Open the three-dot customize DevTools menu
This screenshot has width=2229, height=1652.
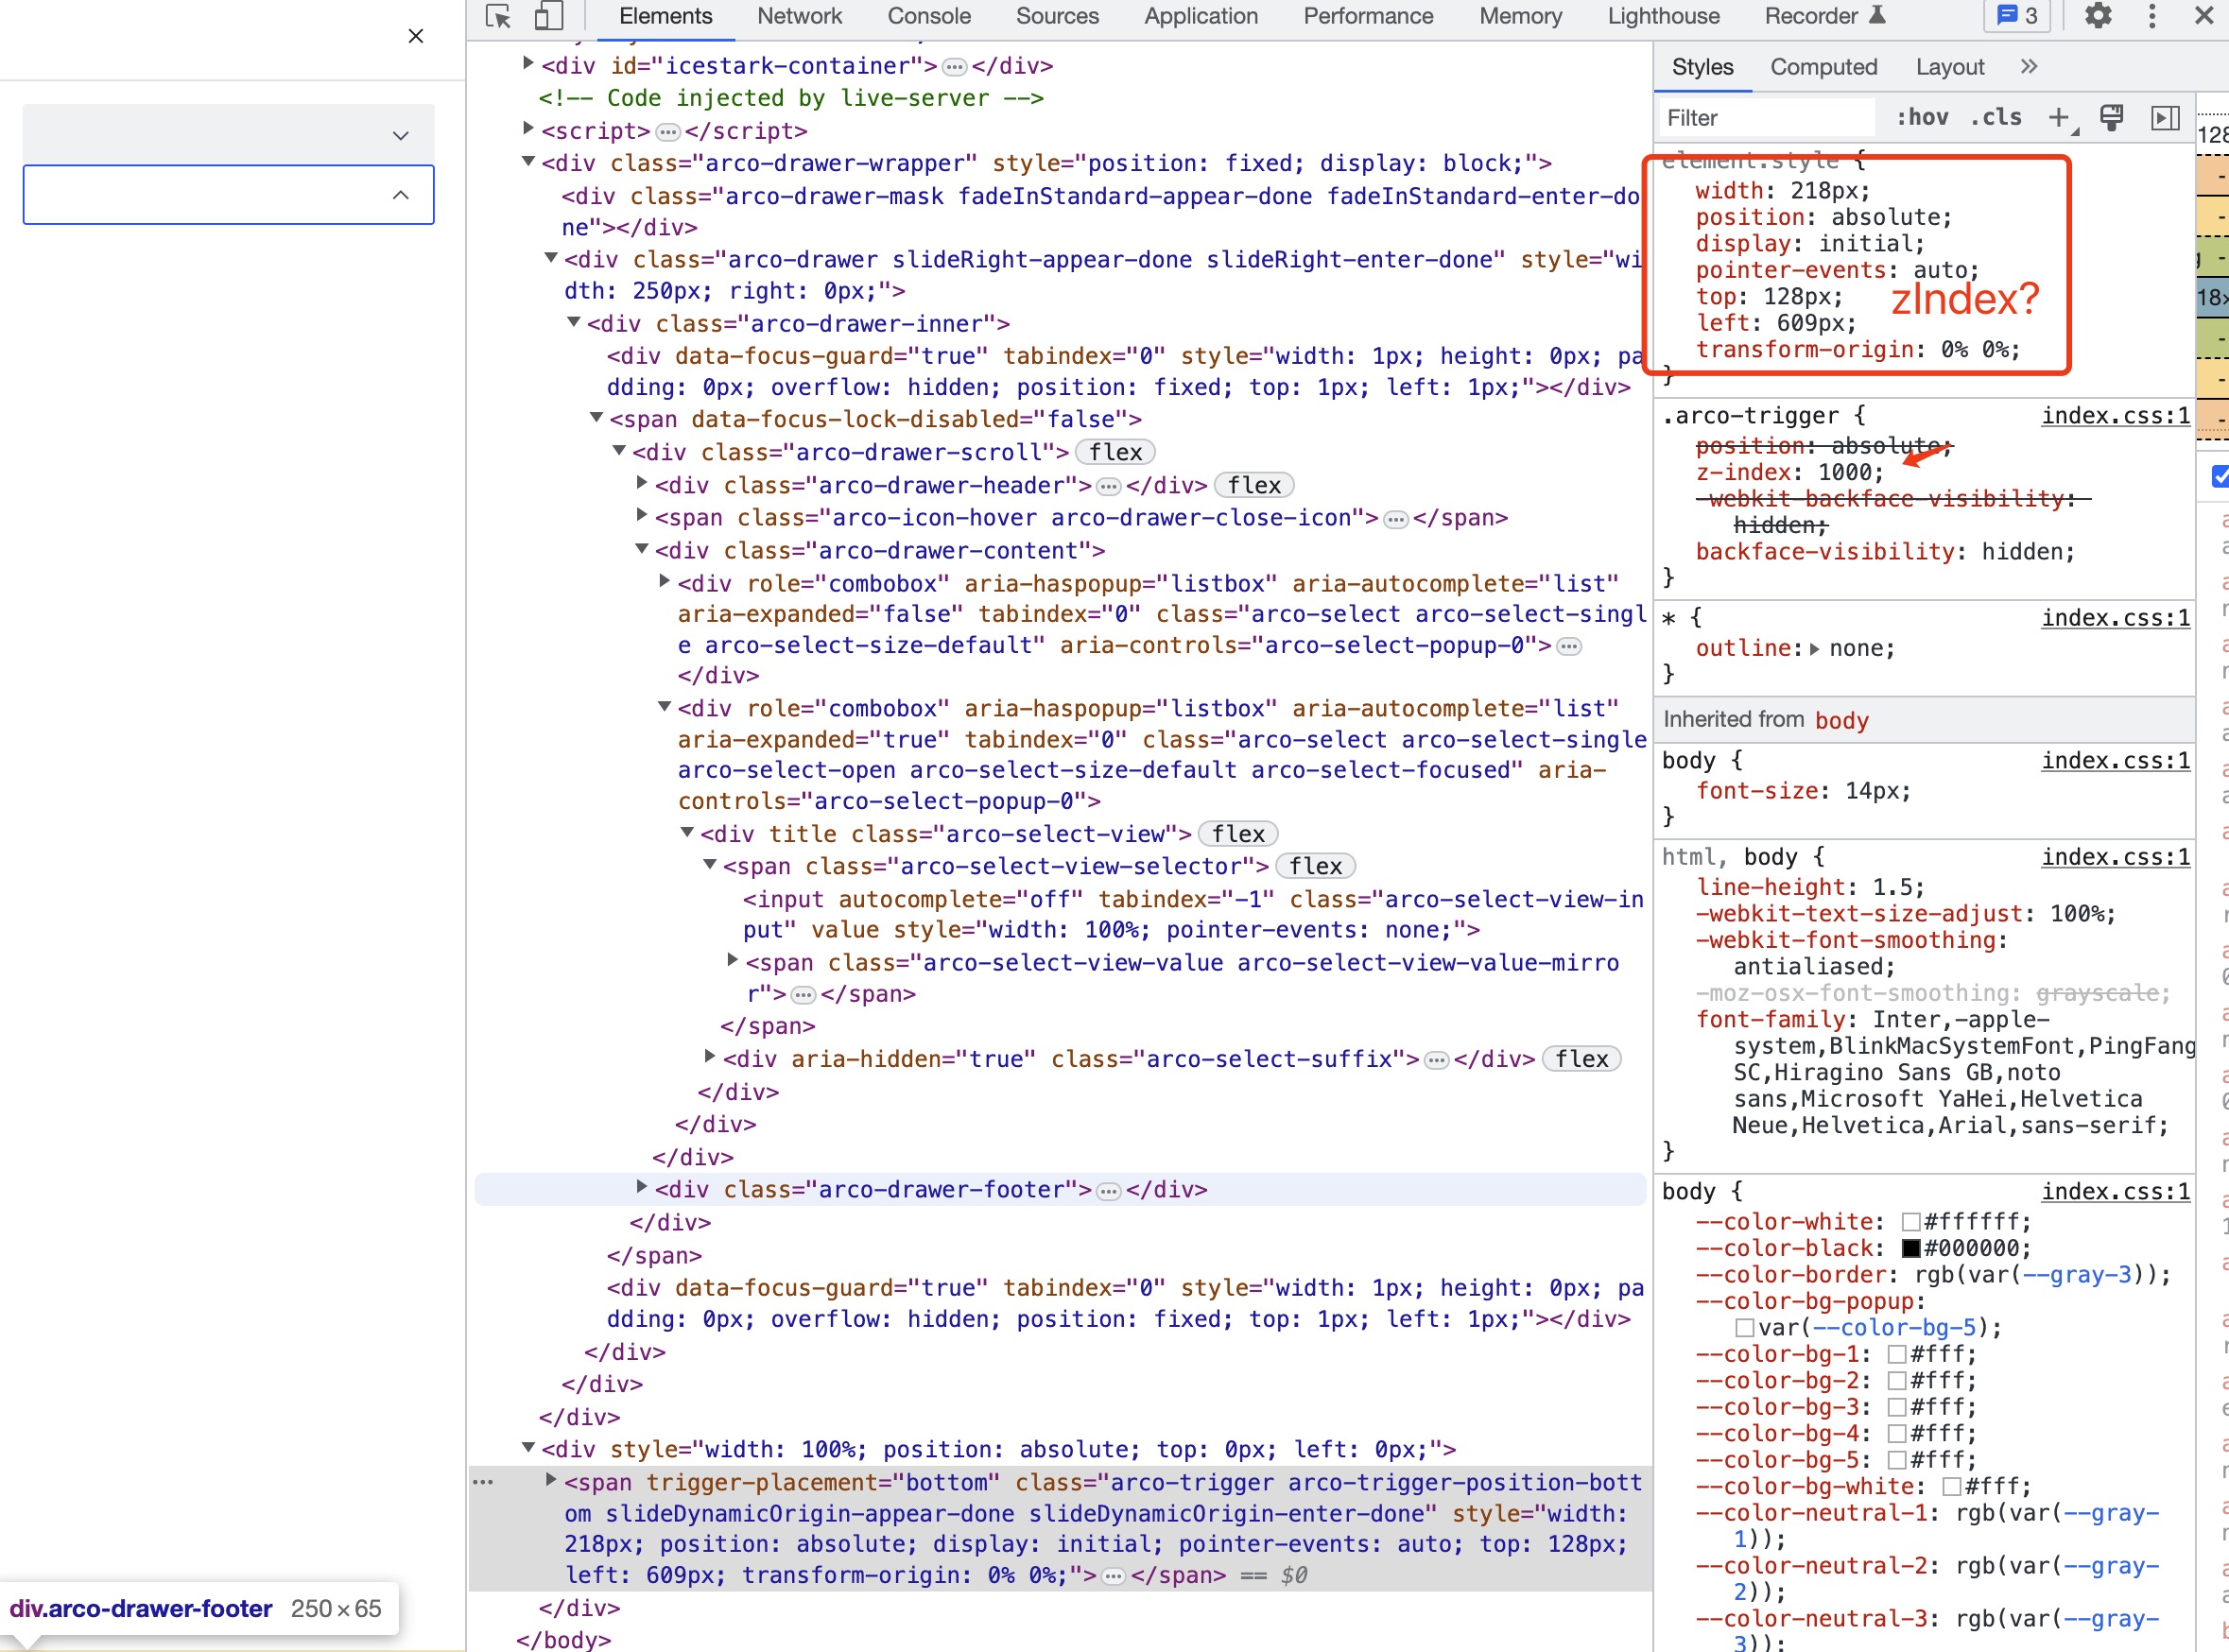click(2152, 16)
